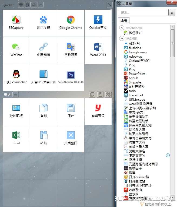Click the 复制 copy action tile
This screenshot has height=207, width=177.
coord(44,111)
